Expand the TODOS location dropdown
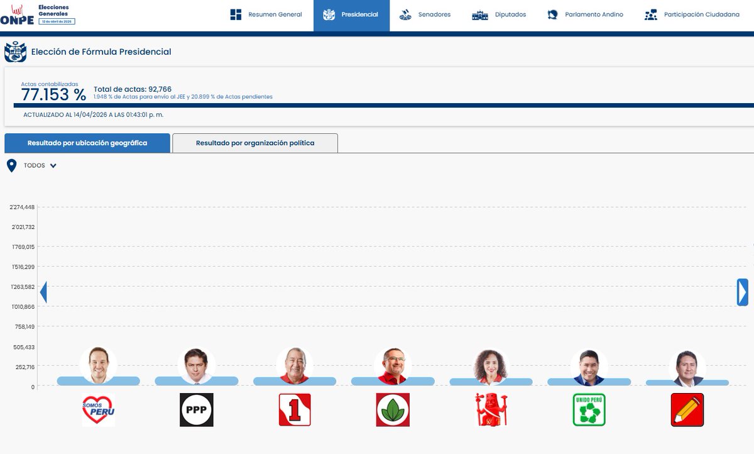Viewport: 754px width, 454px height. pos(52,165)
